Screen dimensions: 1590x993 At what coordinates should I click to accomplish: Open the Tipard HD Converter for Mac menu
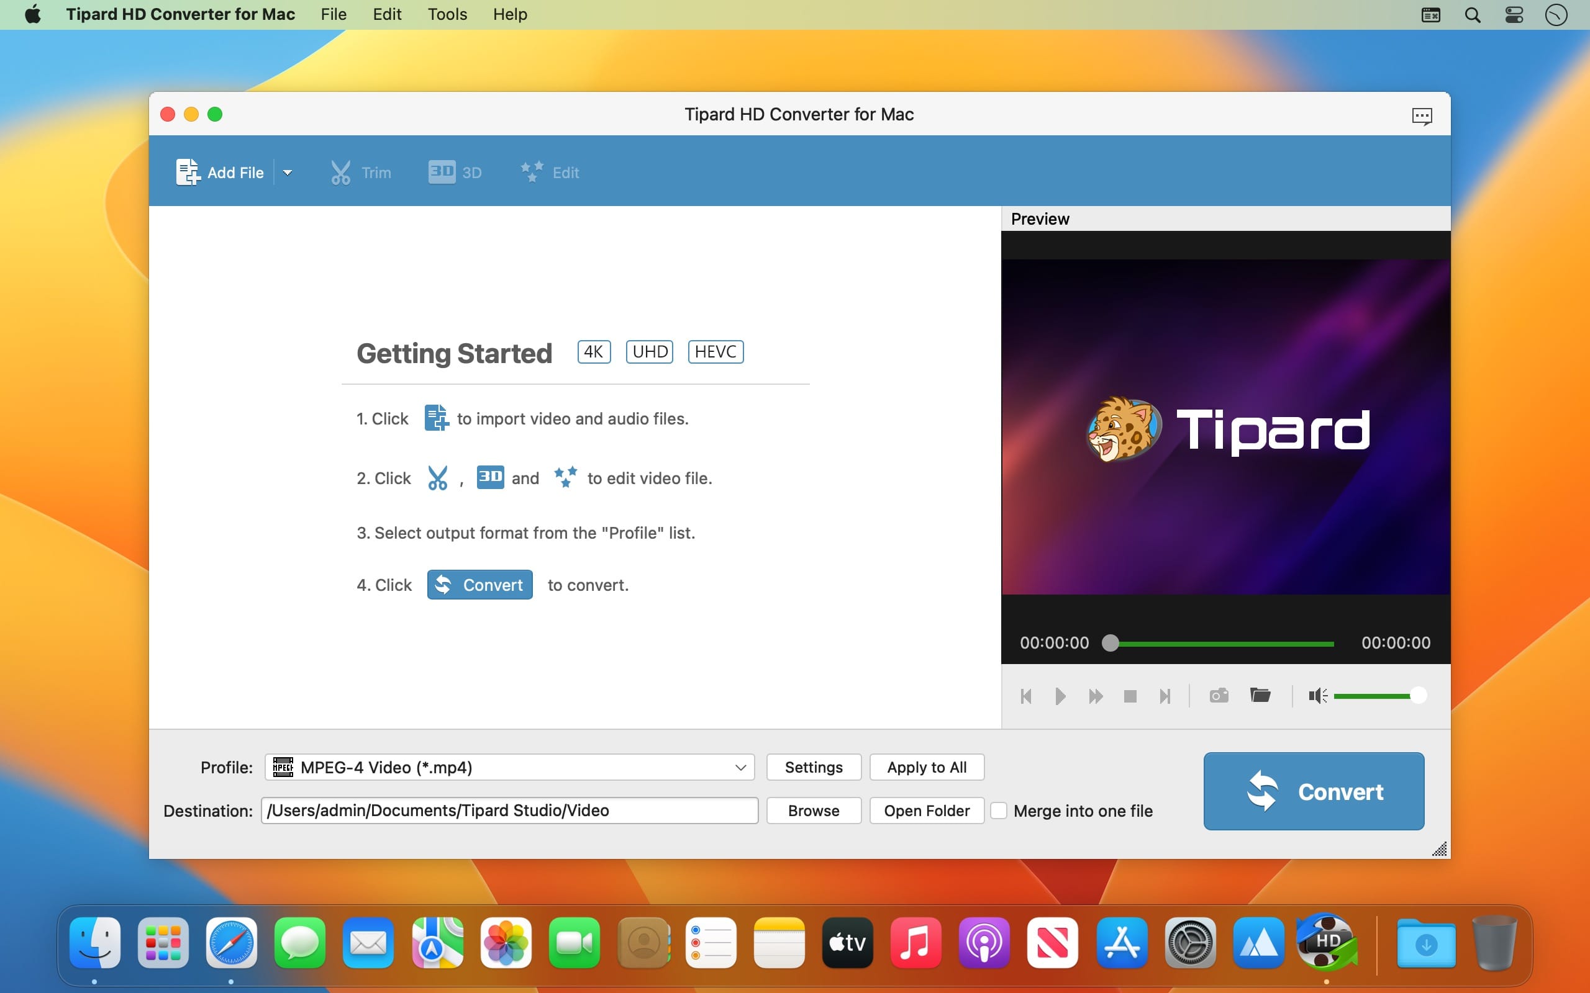pos(181,14)
